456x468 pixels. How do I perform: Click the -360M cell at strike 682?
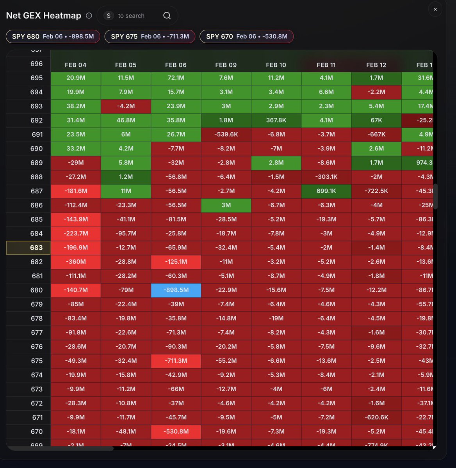(x=76, y=262)
